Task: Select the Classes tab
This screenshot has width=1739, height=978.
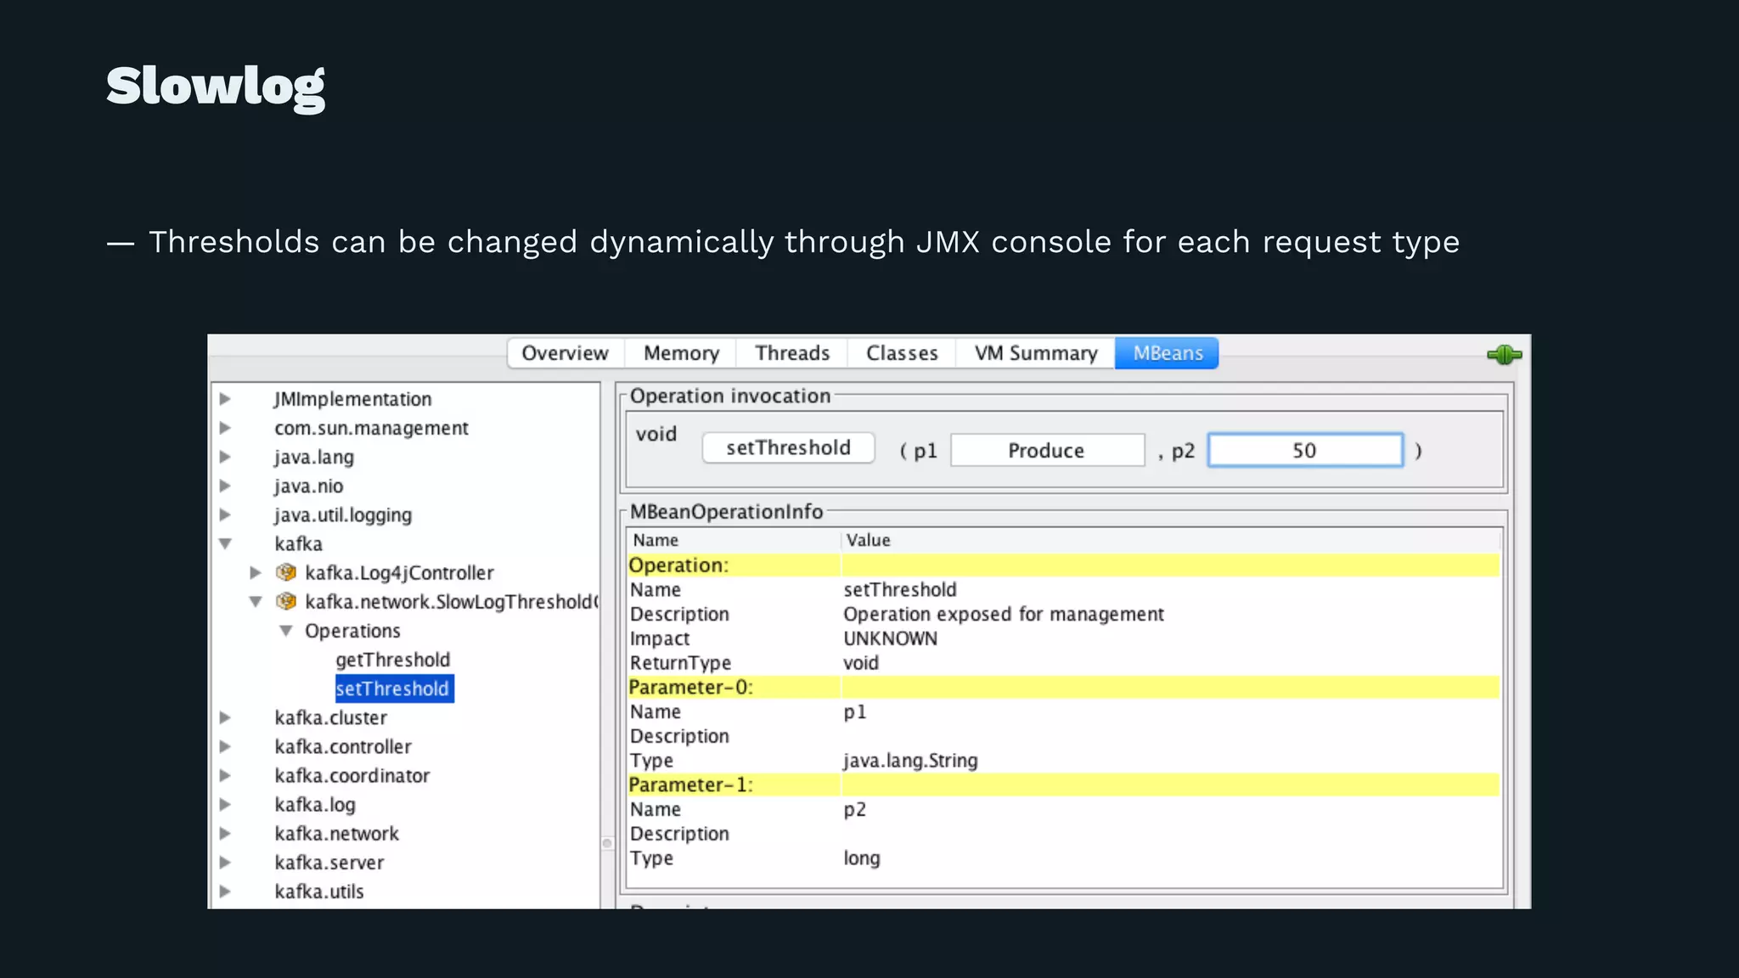Action: tap(902, 353)
